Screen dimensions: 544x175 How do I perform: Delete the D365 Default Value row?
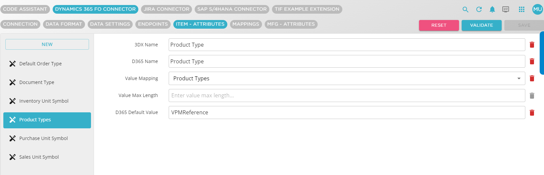point(532,113)
